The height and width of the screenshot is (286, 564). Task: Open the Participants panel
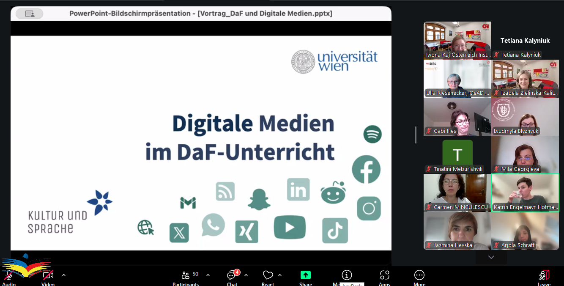186,277
